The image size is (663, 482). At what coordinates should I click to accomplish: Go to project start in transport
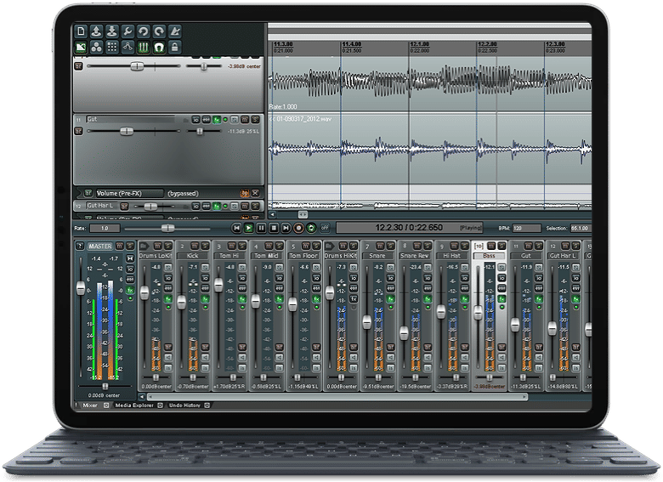pyautogui.click(x=236, y=229)
